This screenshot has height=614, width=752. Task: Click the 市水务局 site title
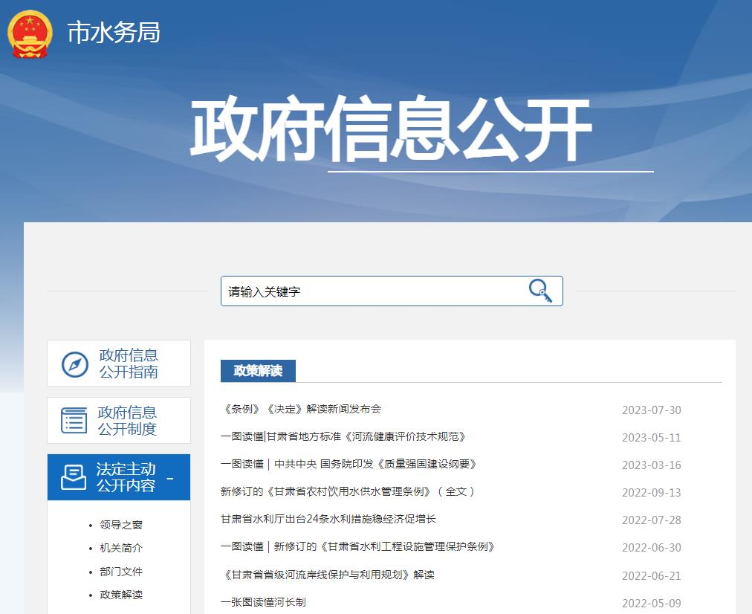(114, 33)
